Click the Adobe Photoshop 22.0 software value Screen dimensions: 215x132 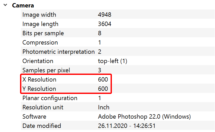144,117
